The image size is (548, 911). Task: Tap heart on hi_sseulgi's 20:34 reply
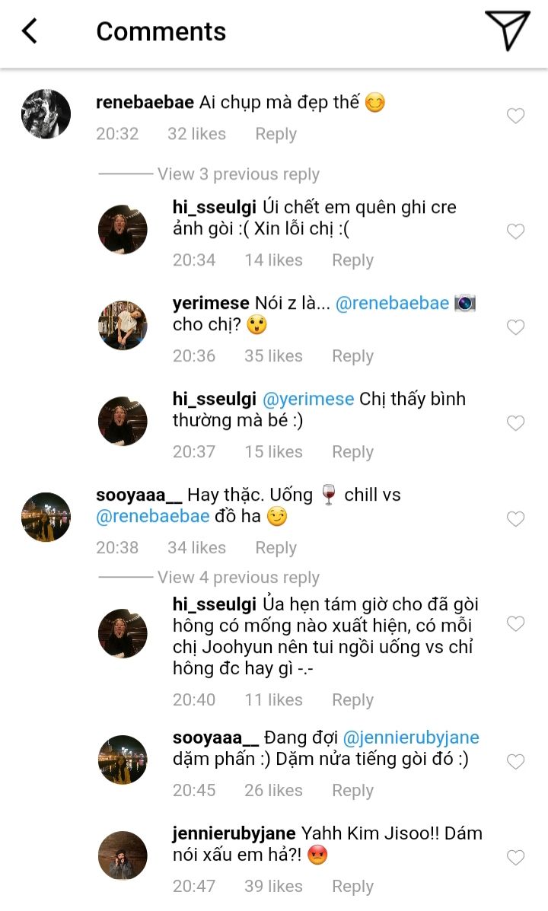coord(516,231)
